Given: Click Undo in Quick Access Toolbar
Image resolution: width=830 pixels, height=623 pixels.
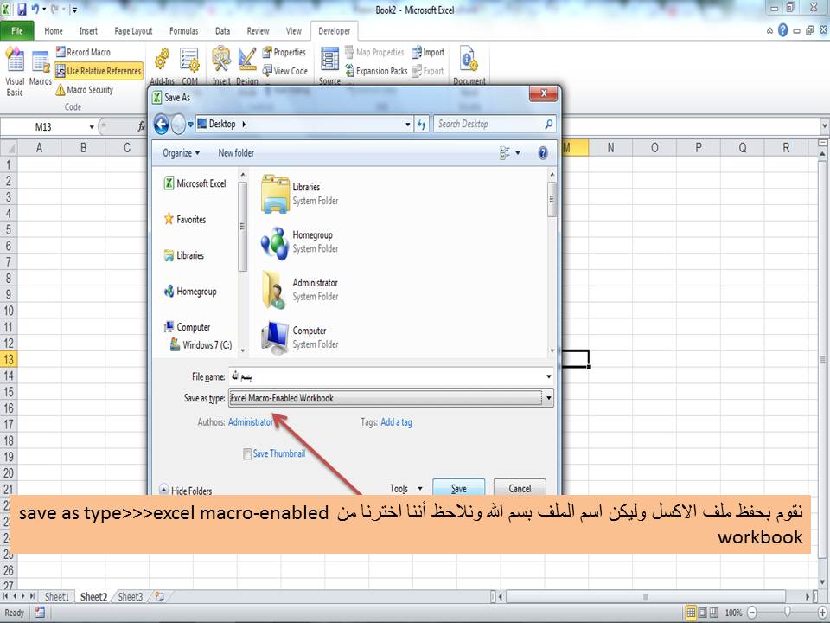Looking at the screenshot, I should click(35, 9).
